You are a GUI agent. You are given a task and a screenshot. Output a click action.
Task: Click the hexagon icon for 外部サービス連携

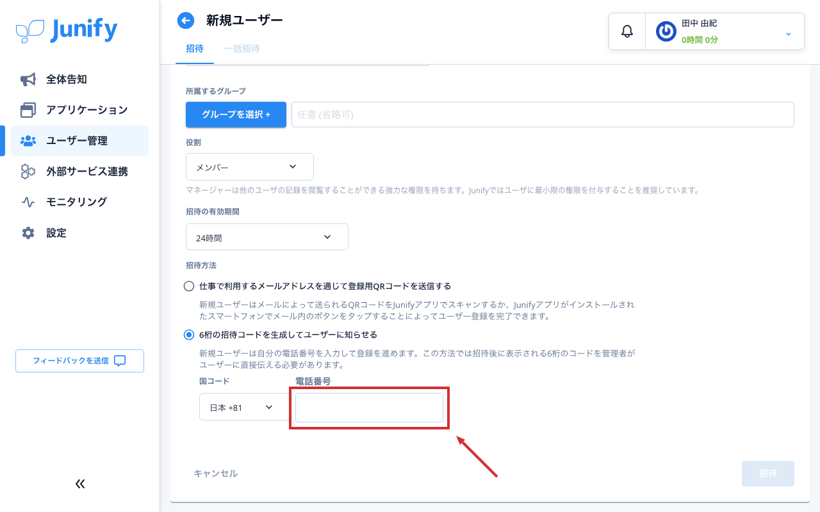tap(28, 172)
